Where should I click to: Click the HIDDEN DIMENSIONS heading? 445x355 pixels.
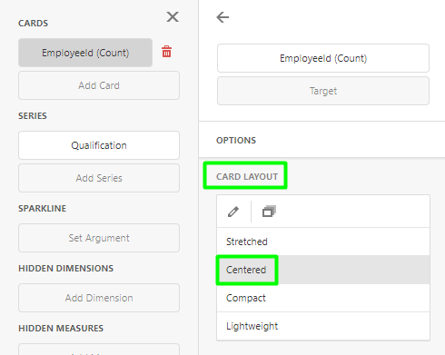pyautogui.click(x=65, y=269)
